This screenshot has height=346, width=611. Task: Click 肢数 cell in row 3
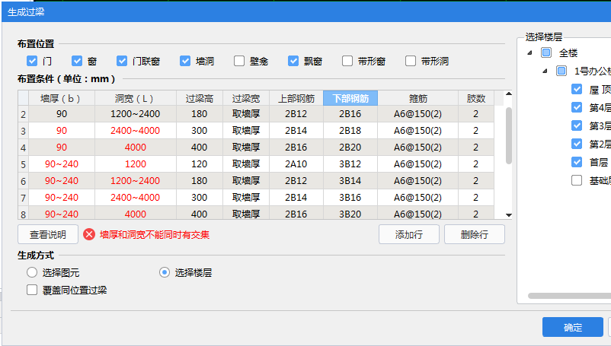[x=476, y=131]
